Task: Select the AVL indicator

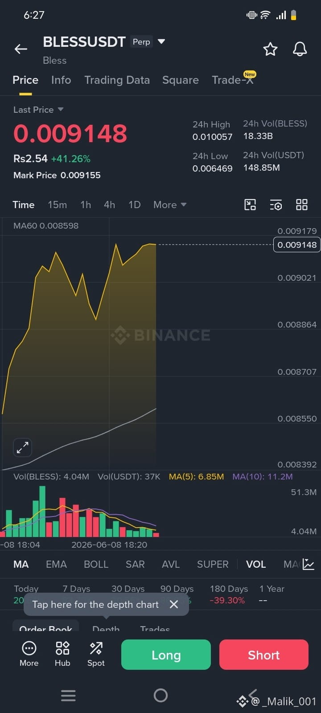Action: (x=171, y=564)
